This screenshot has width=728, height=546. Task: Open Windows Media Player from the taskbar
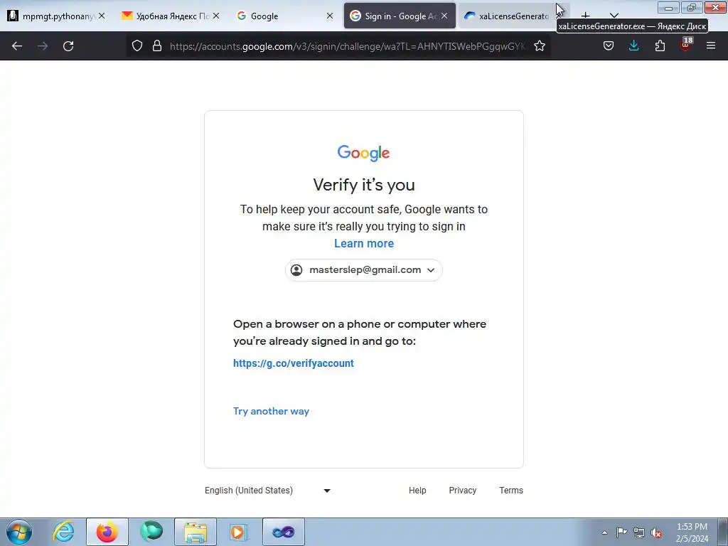[x=240, y=532]
